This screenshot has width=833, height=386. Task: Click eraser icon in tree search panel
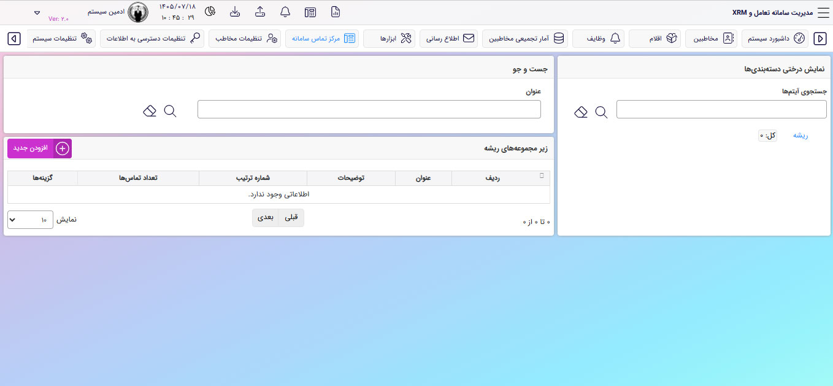click(581, 112)
